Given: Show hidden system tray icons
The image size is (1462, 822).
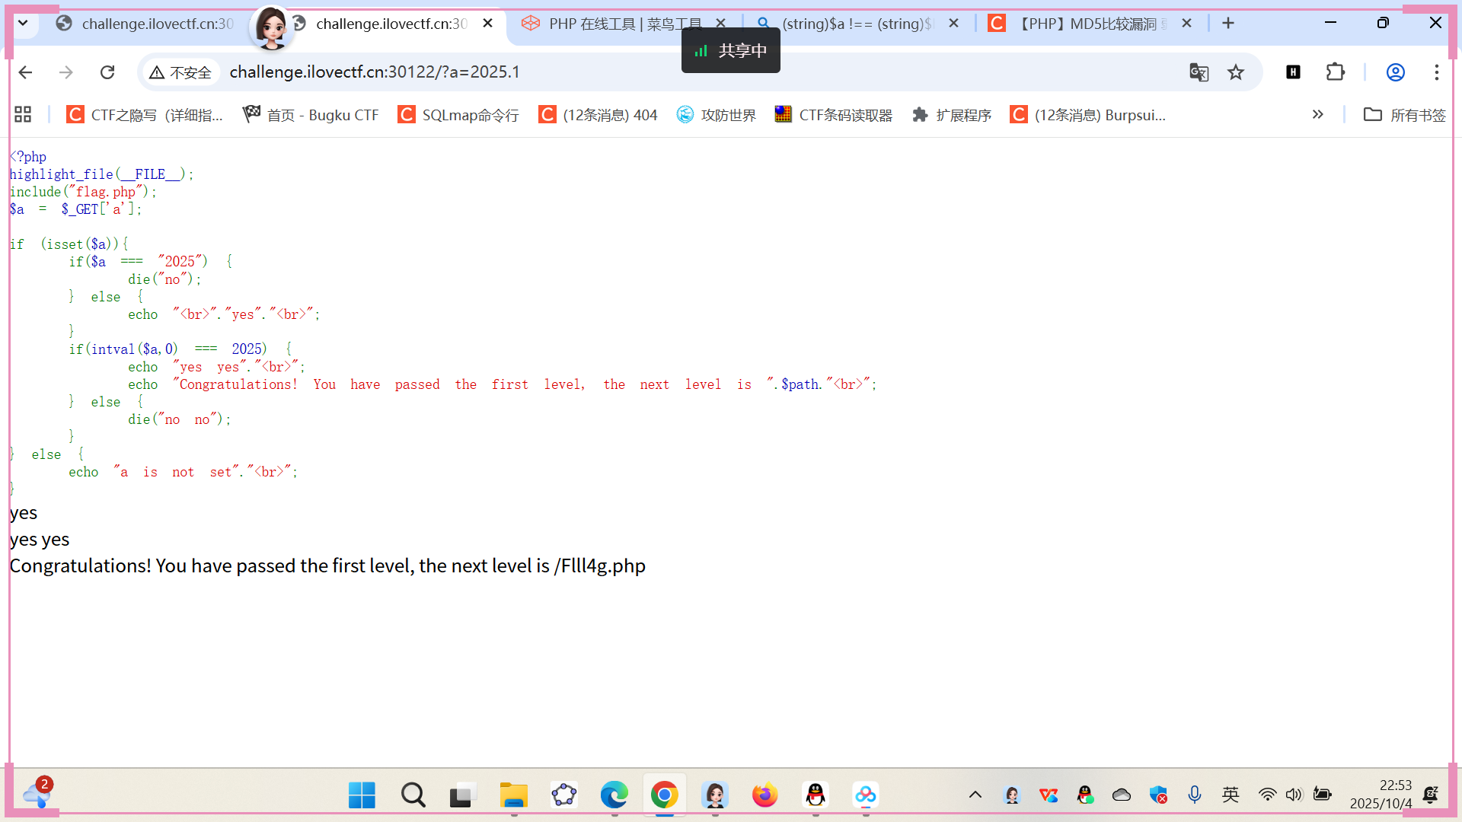Looking at the screenshot, I should [975, 795].
